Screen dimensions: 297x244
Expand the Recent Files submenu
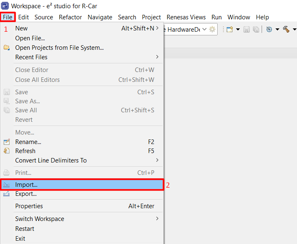tap(82, 57)
